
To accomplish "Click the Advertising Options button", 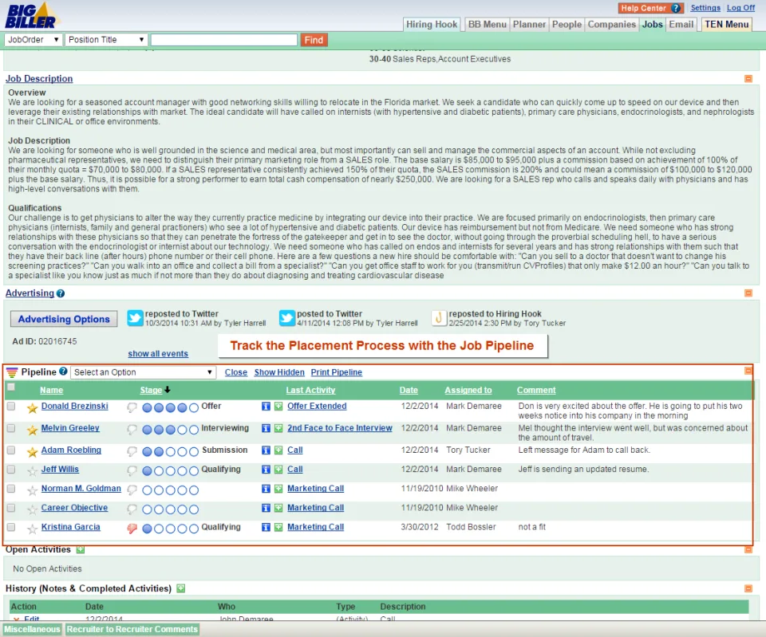I will pos(64,319).
